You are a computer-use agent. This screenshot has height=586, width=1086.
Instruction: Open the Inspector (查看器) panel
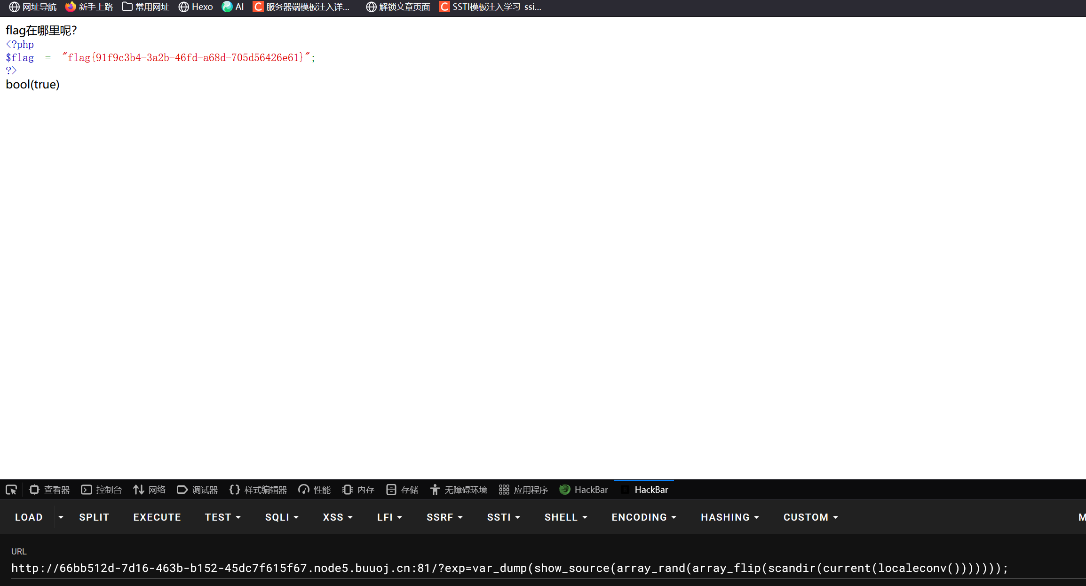pyautogui.click(x=49, y=490)
